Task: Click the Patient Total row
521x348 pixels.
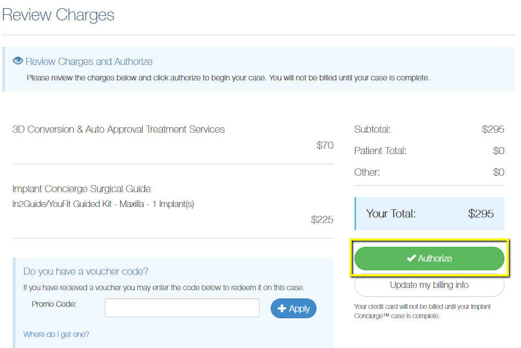Action: pos(429,151)
